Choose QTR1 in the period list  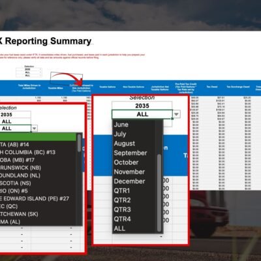click(122, 191)
